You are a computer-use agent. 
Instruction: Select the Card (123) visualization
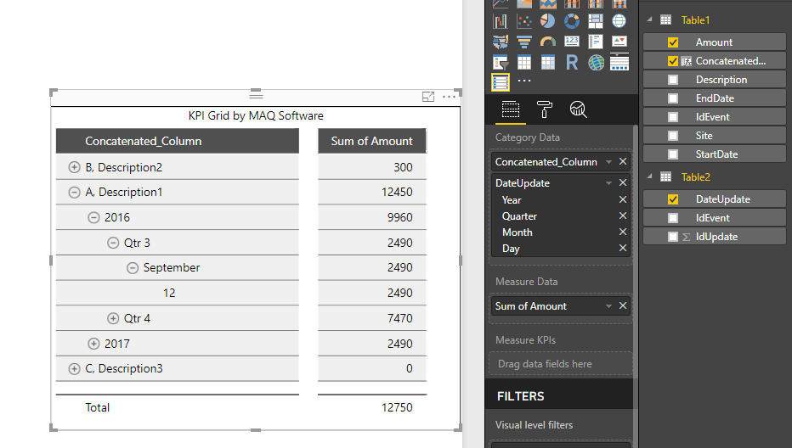(x=572, y=42)
